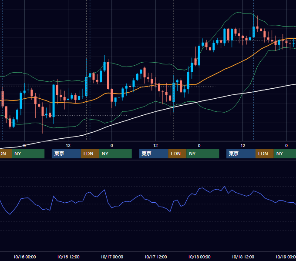Select the 10/18 東京 session bar
Screen dimensions: 296x261
click(241, 154)
